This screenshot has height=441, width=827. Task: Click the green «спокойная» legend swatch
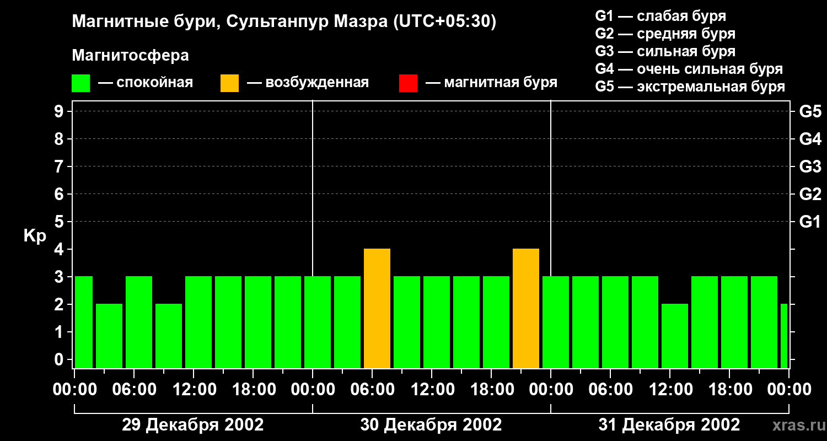pyautogui.click(x=81, y=83)
